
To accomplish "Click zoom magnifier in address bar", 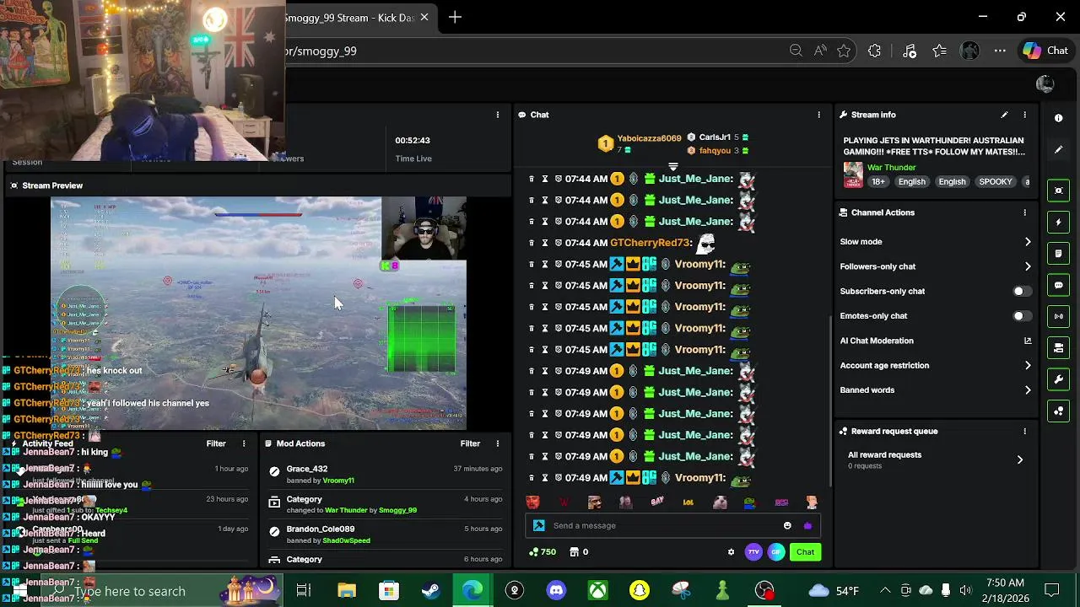I will pyautogui.click(x=796, y=51).
